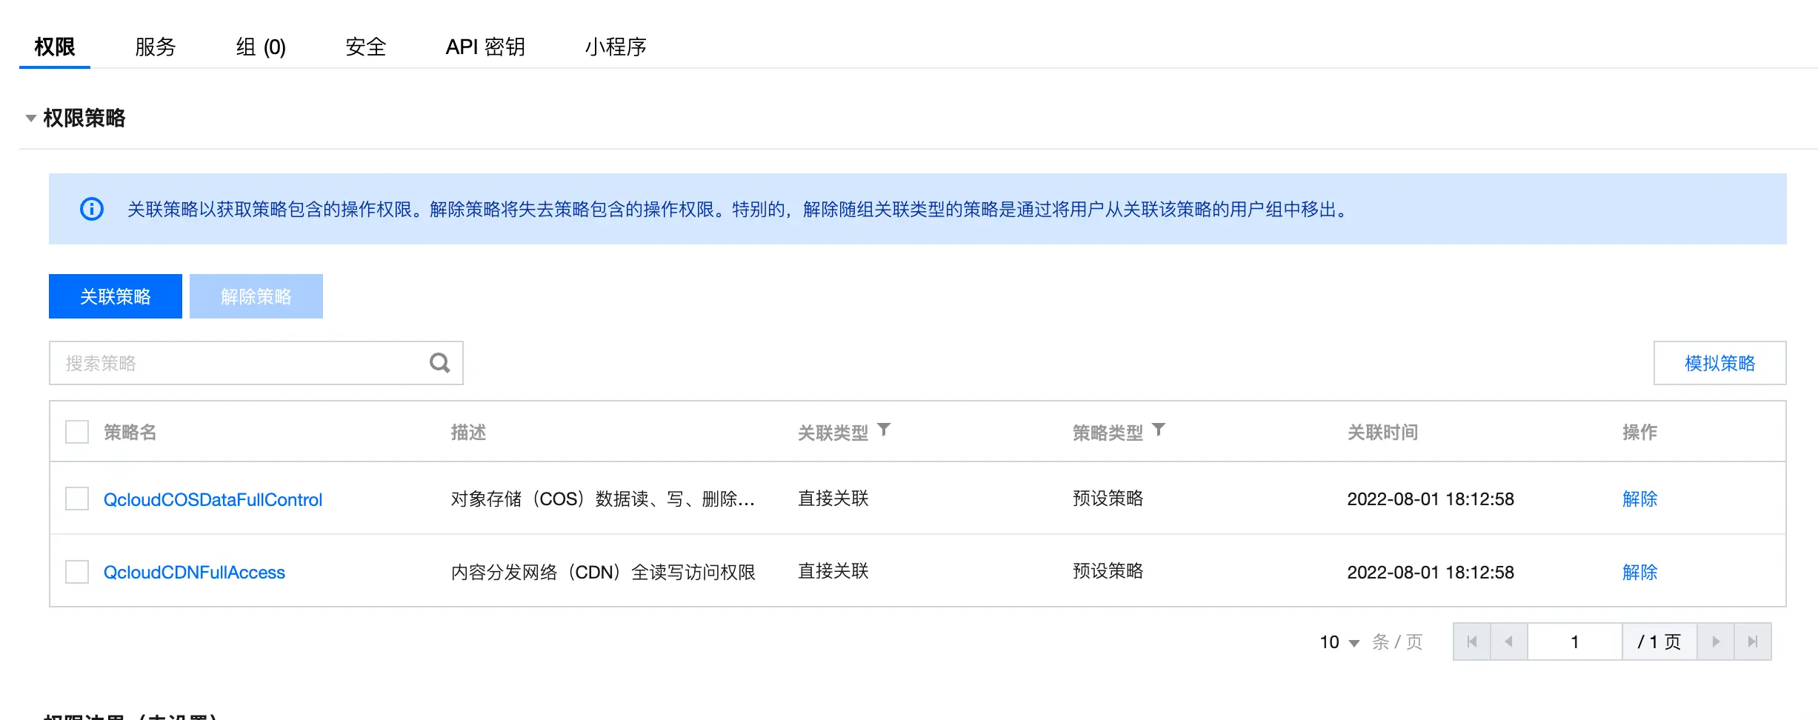Click the 策略类型 column filter icon
Viewport: 1818px width, 720px height.
point(1159,430)
